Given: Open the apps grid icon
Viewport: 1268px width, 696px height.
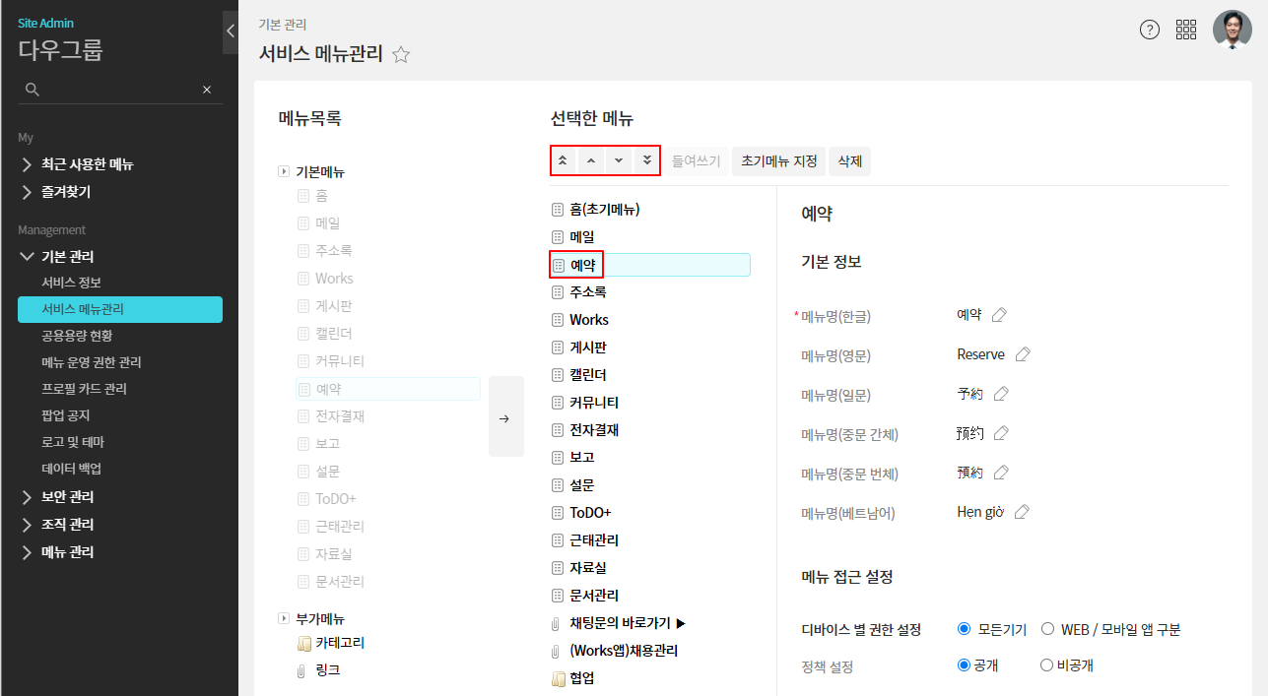Looking at the screenshot, I should (1186, 30).
